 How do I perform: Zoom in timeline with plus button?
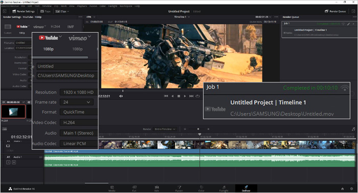208,129
